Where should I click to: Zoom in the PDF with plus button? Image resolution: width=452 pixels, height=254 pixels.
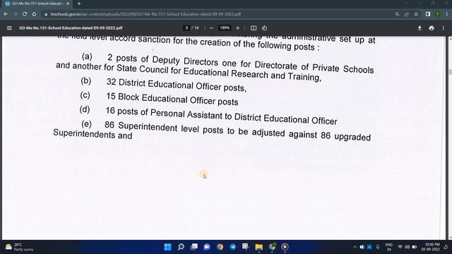click(x=237, y=28)
